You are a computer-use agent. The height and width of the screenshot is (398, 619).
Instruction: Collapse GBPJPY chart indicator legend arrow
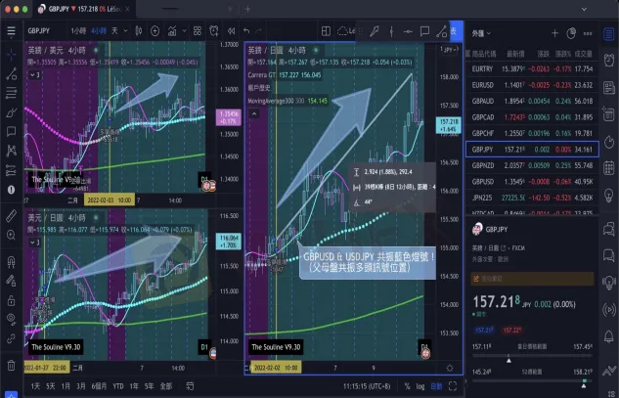coord(254,114)
